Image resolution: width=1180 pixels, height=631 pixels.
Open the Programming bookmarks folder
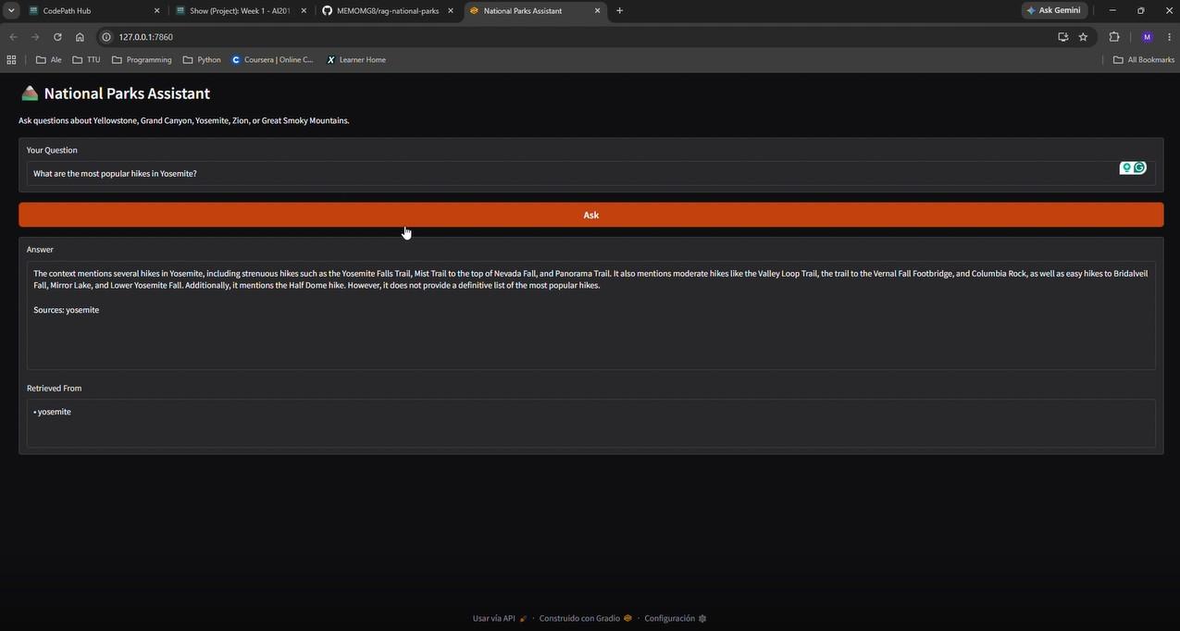coord(142,59)
